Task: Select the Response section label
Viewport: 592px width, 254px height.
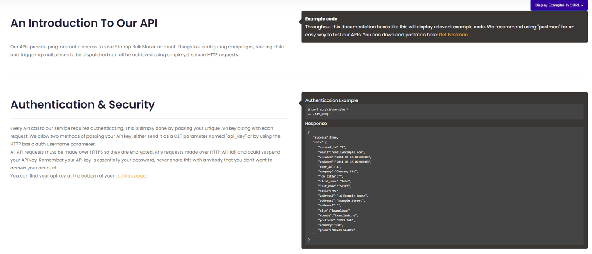Action: pos(316,123)
